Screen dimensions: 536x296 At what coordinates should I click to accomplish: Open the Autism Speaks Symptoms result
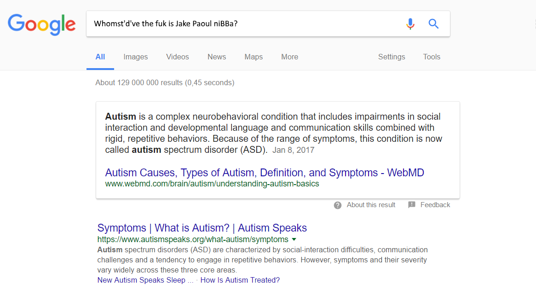202,228
